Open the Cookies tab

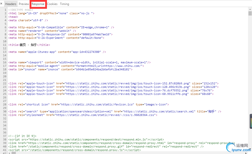(x=52, y=4)
